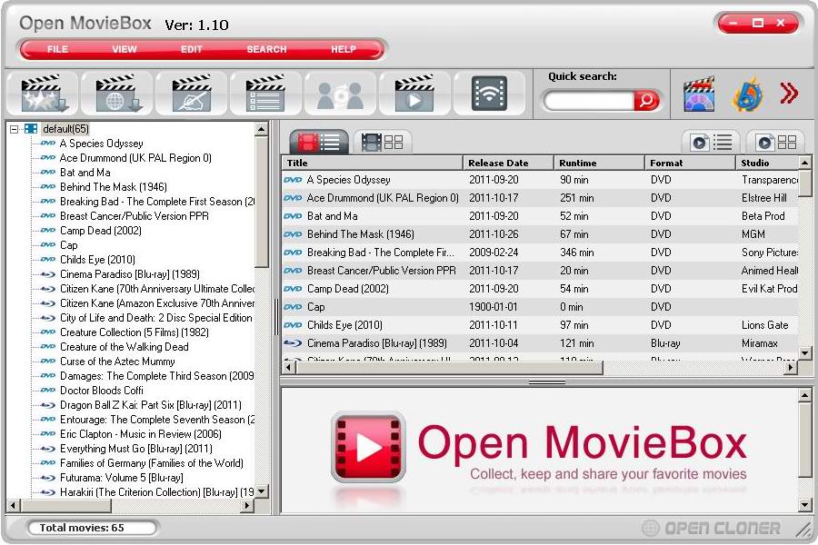The height and width of the screenshot is (545, 818).
Task: Click the Miramax studio cell
Action: (760, 343)
